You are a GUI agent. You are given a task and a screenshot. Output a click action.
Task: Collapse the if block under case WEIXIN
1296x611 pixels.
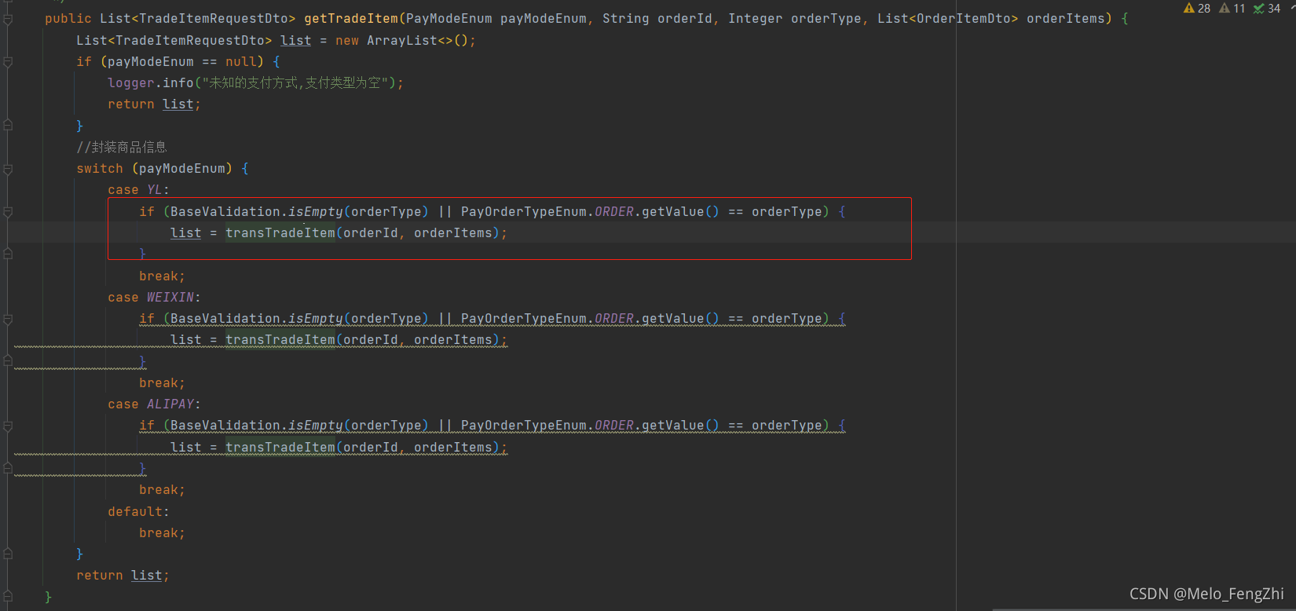pos(8,319)
